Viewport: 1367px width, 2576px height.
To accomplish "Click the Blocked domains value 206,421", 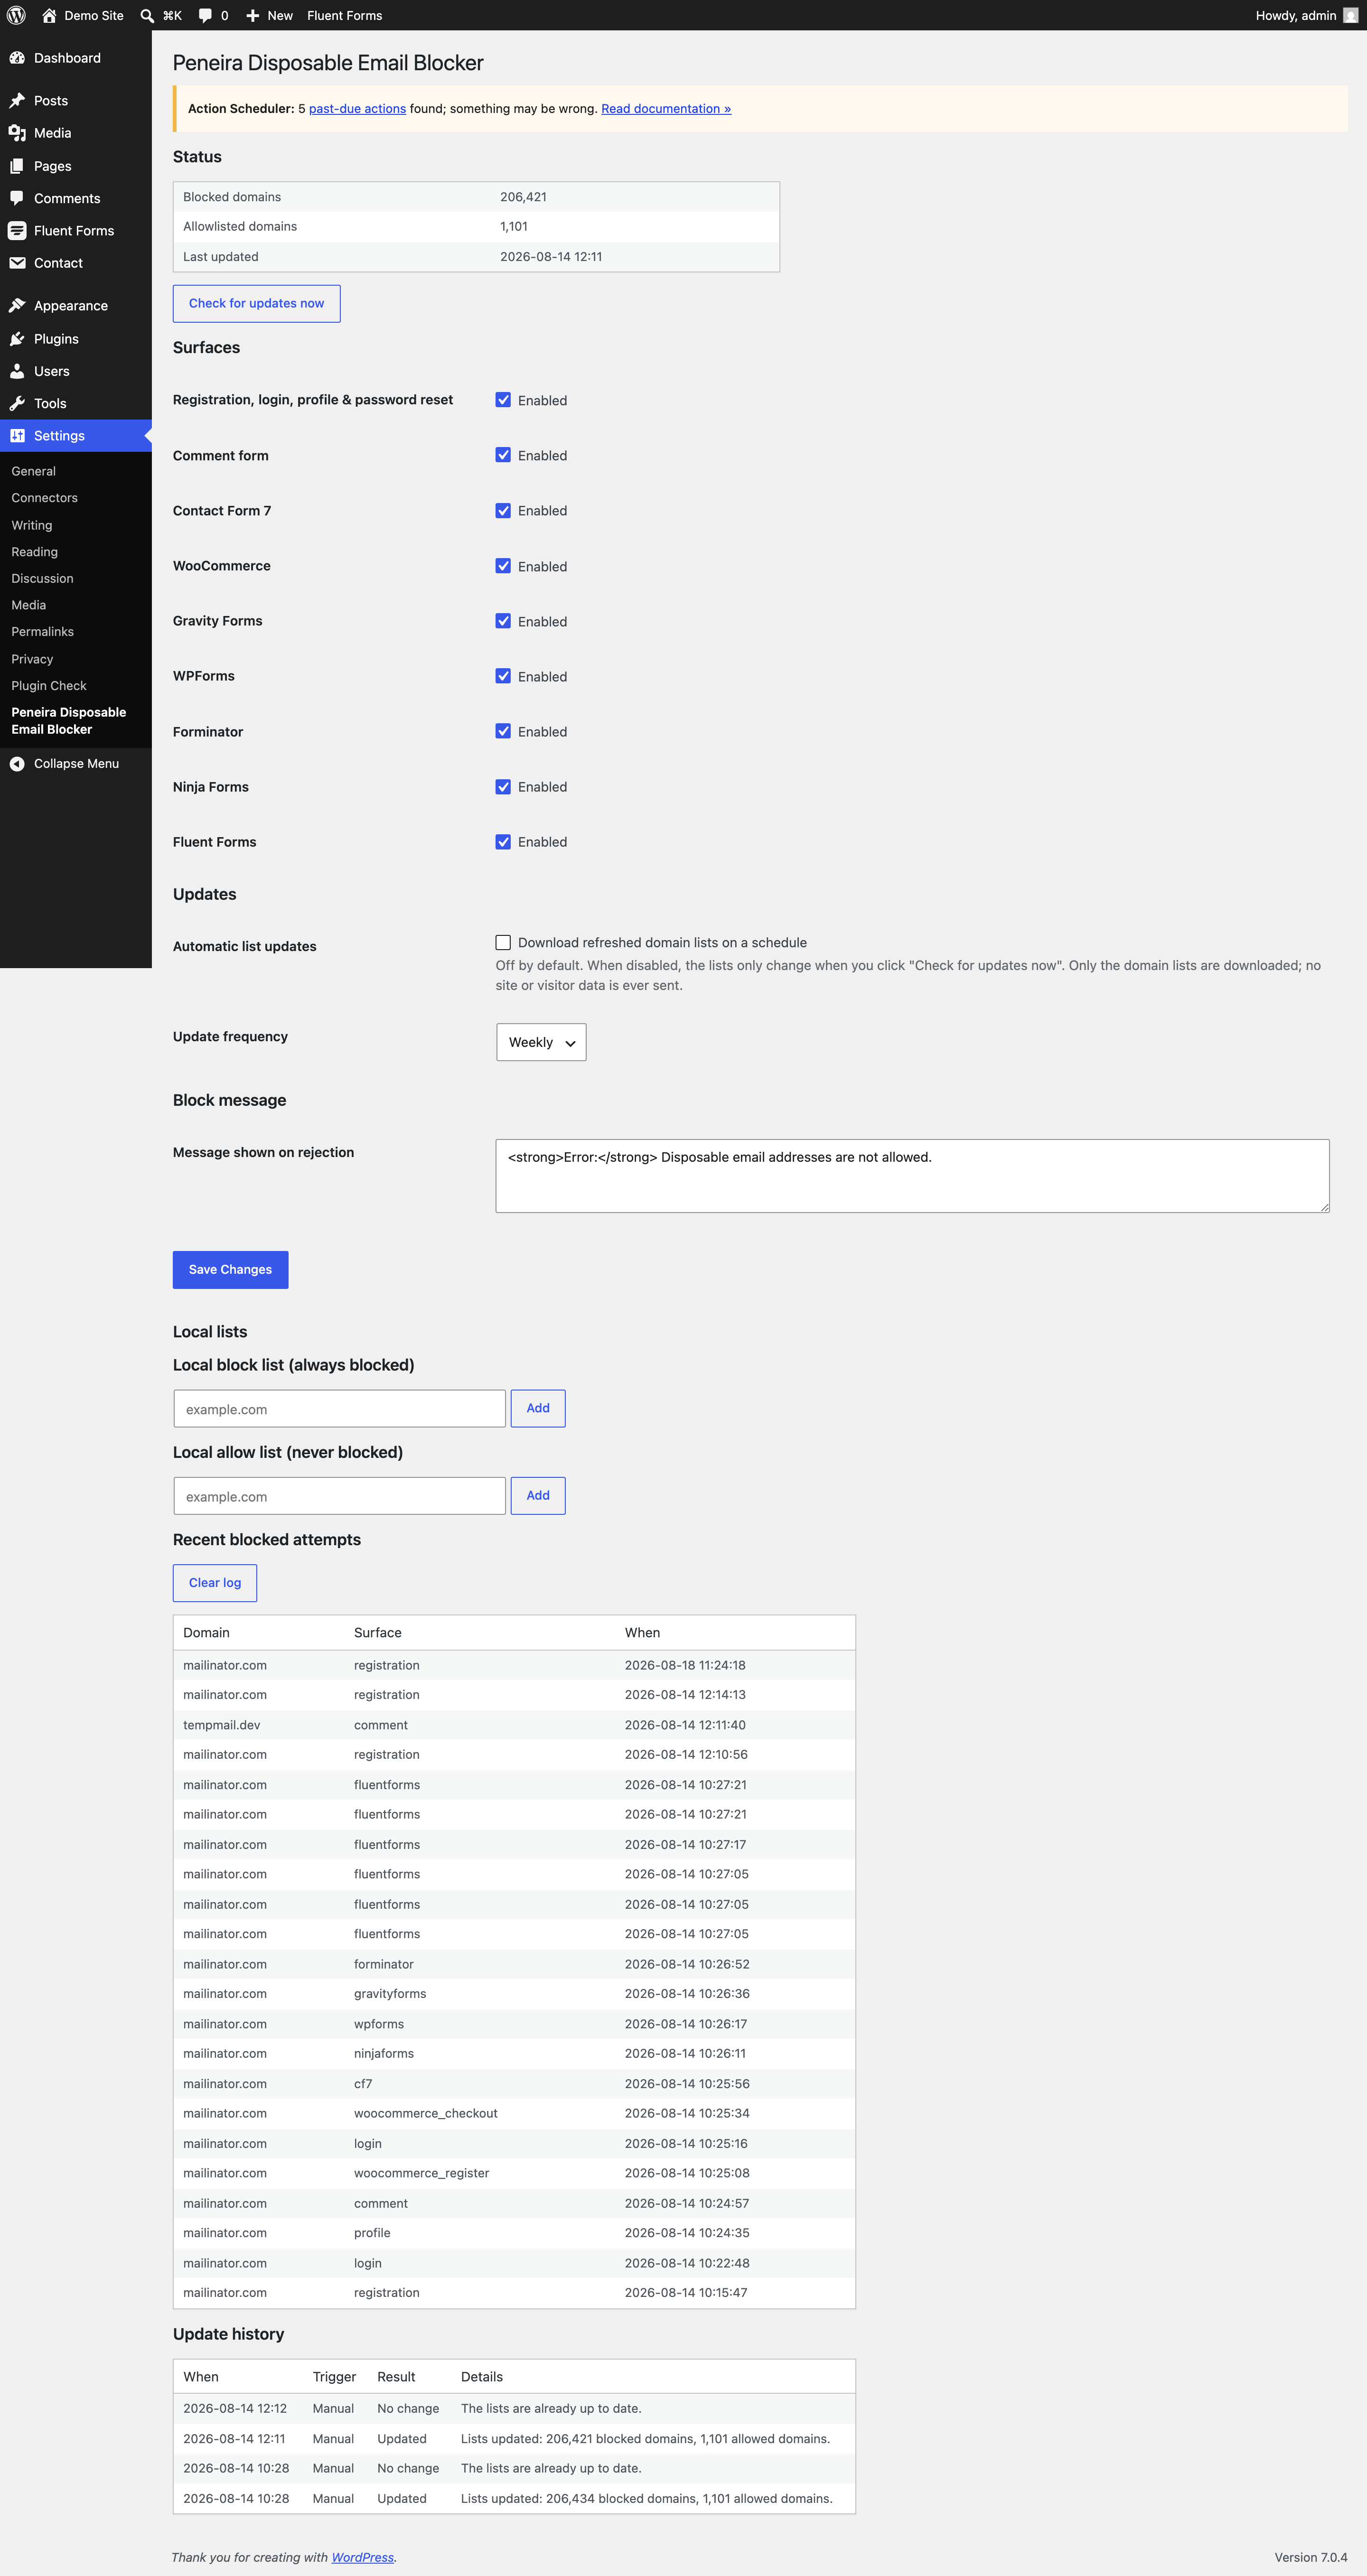I will click(x=523, y=197).
